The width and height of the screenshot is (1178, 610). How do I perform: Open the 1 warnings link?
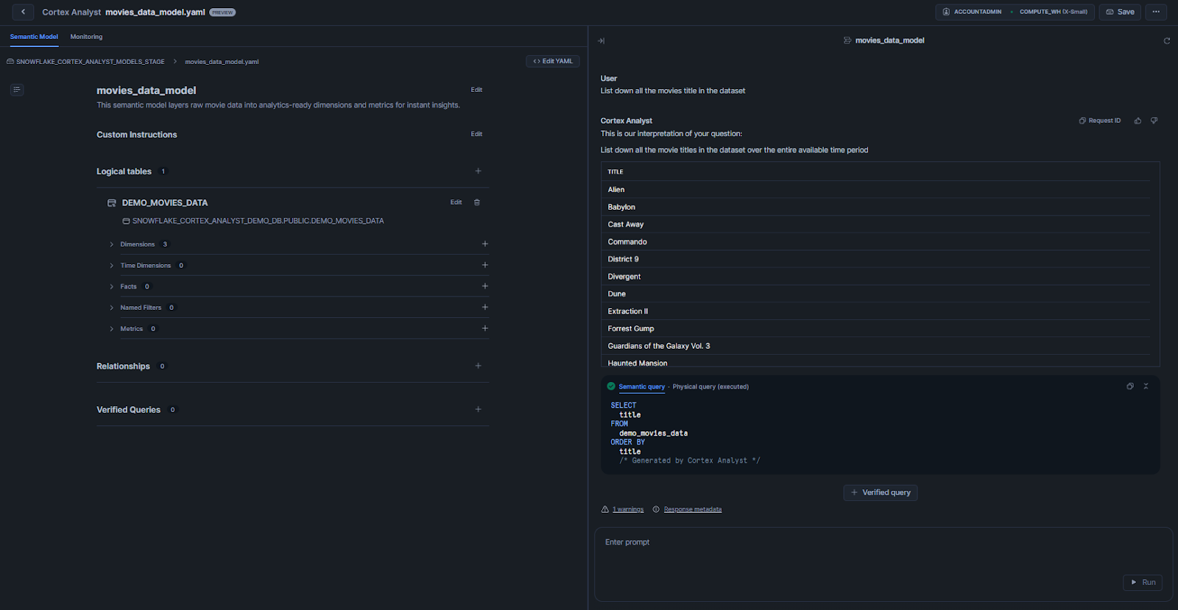tap(627, 508)
